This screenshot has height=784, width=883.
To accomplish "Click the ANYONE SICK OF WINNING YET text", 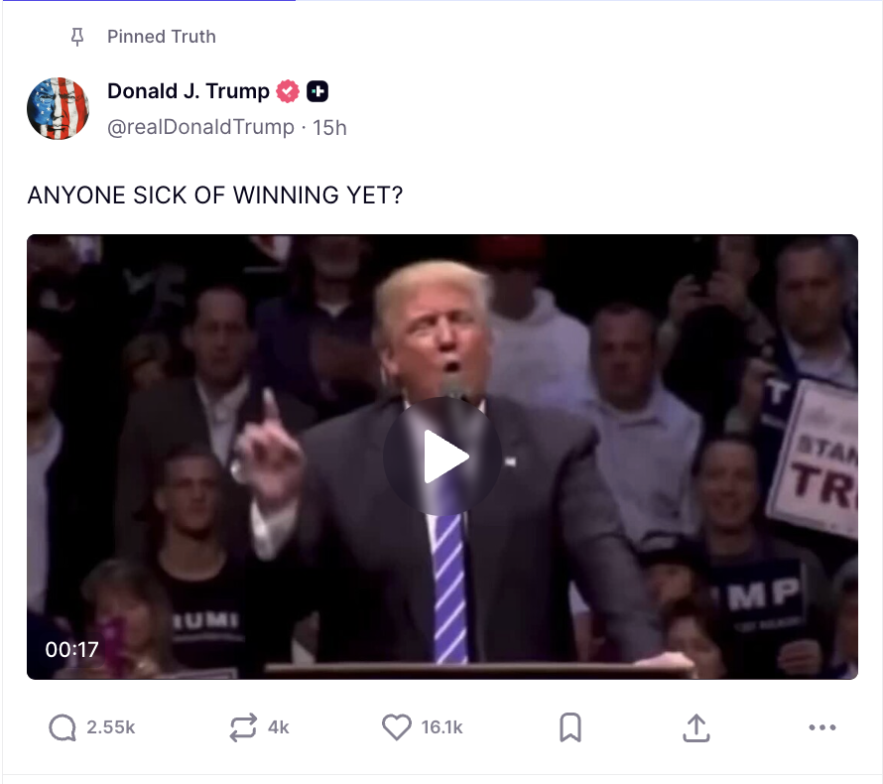I will point(215,196).
